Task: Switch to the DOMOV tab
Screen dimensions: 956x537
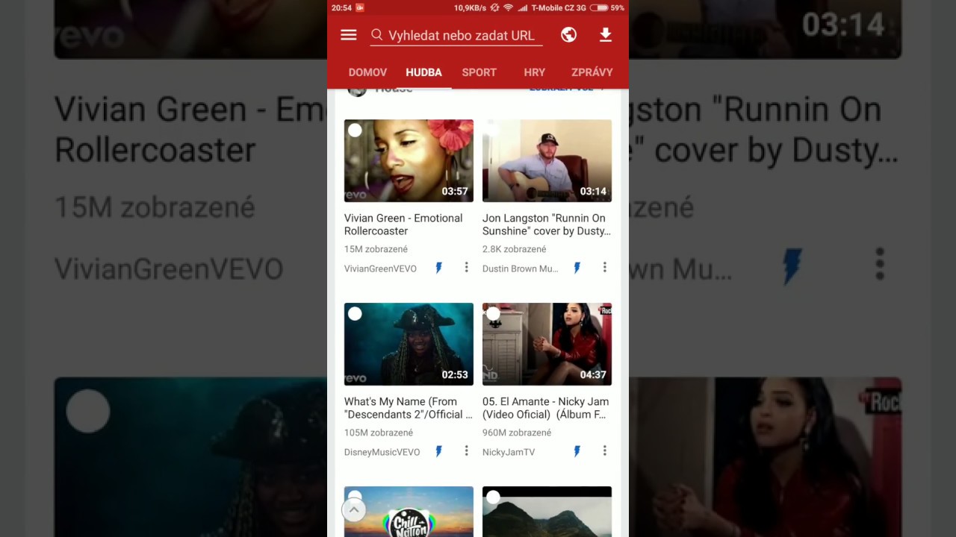Action: 367,72
